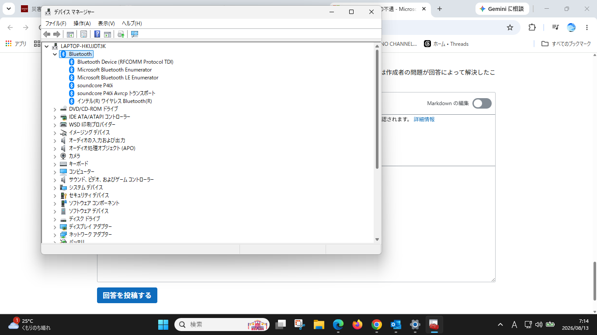Image resolution: width=597 pixels, height=335 pixels.
Task: Select インテル(R) ワイヤレス Bluetooth(R) device
Action: click(115, 101)
